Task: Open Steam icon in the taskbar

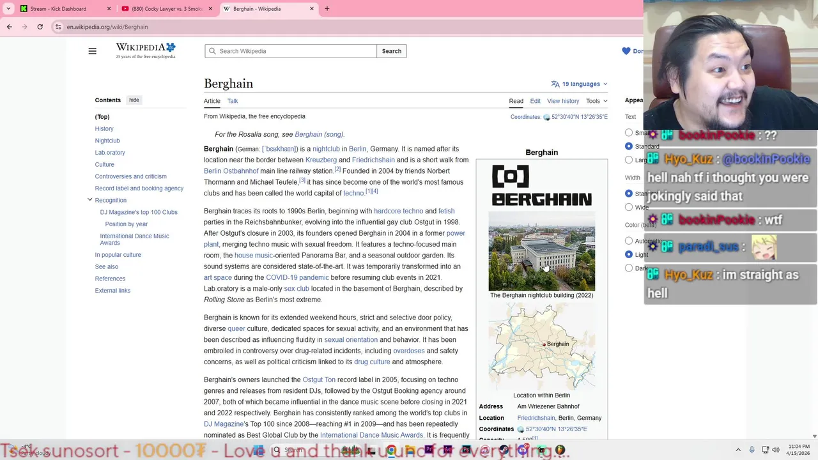Action: tap(504, 450)
